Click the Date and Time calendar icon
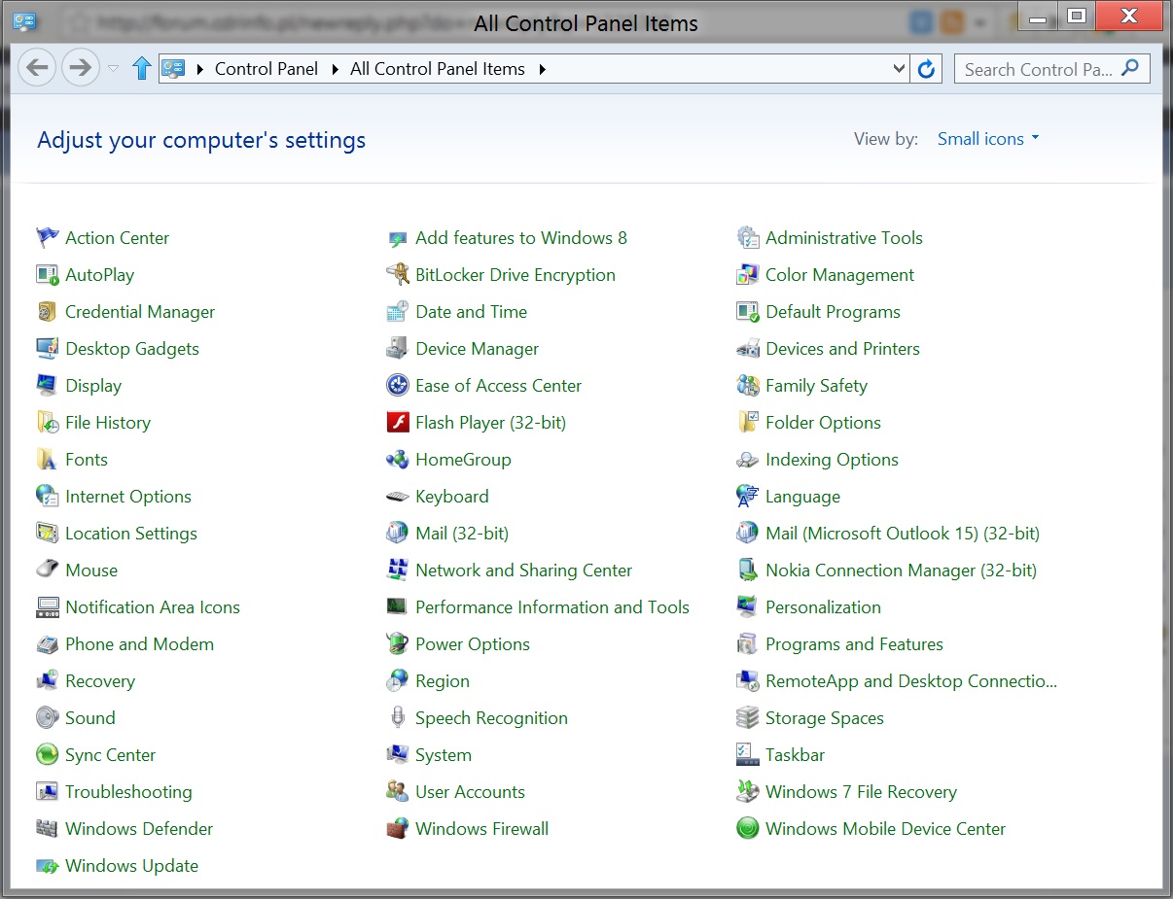Image resolution: width=1173 pixels, height=899 pixels. (x=397, y=311)
